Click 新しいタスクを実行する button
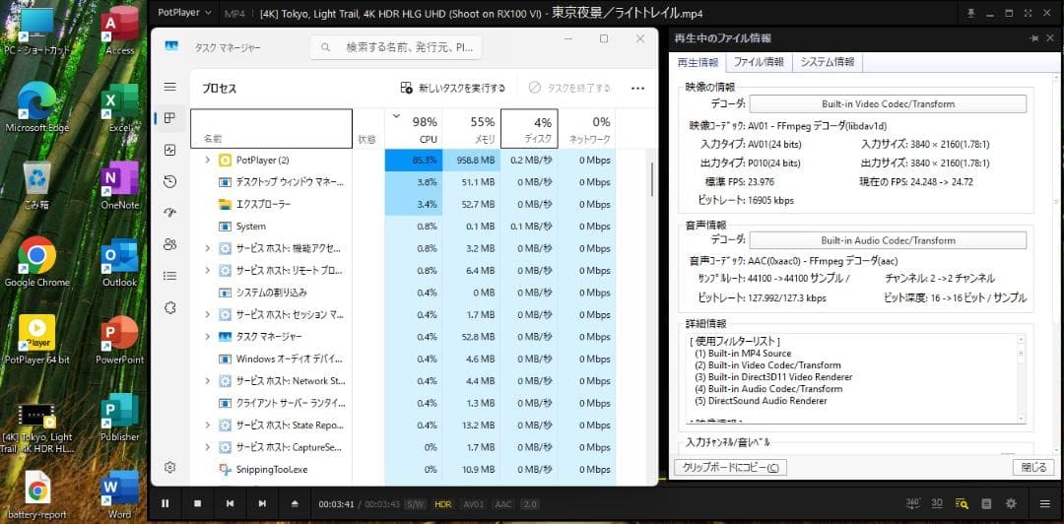The width and height of the screenshot is (1064, 524). coord(453,88)
